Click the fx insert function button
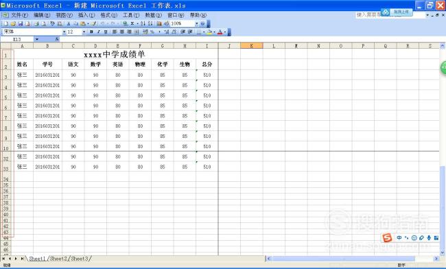This screenshot has height=269, width=446. pos(57,39)
